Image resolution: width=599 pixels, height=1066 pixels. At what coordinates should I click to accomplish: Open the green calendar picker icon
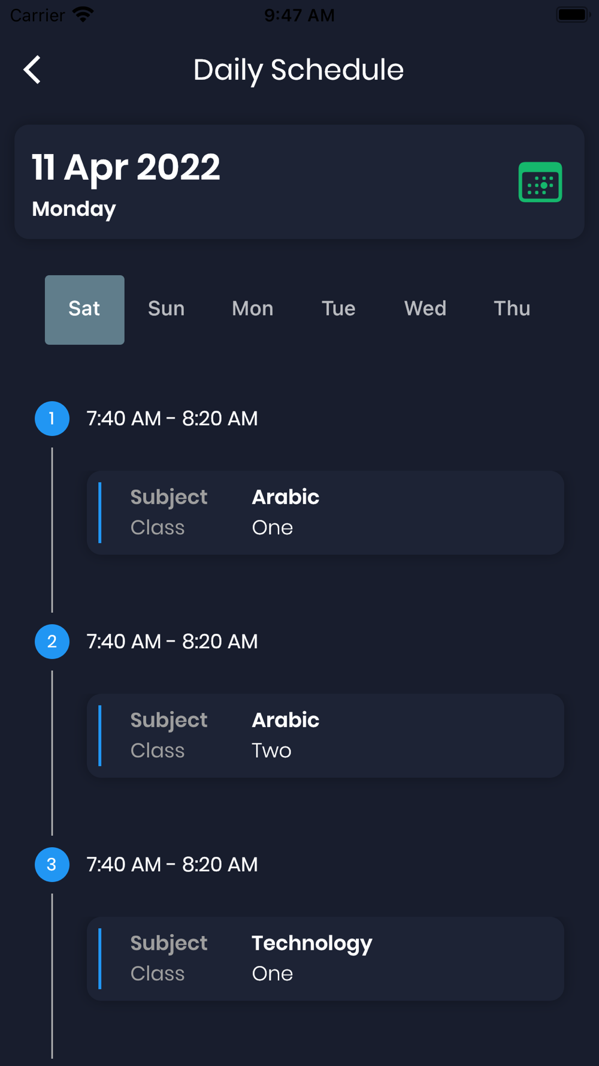(x=540, y=182)
